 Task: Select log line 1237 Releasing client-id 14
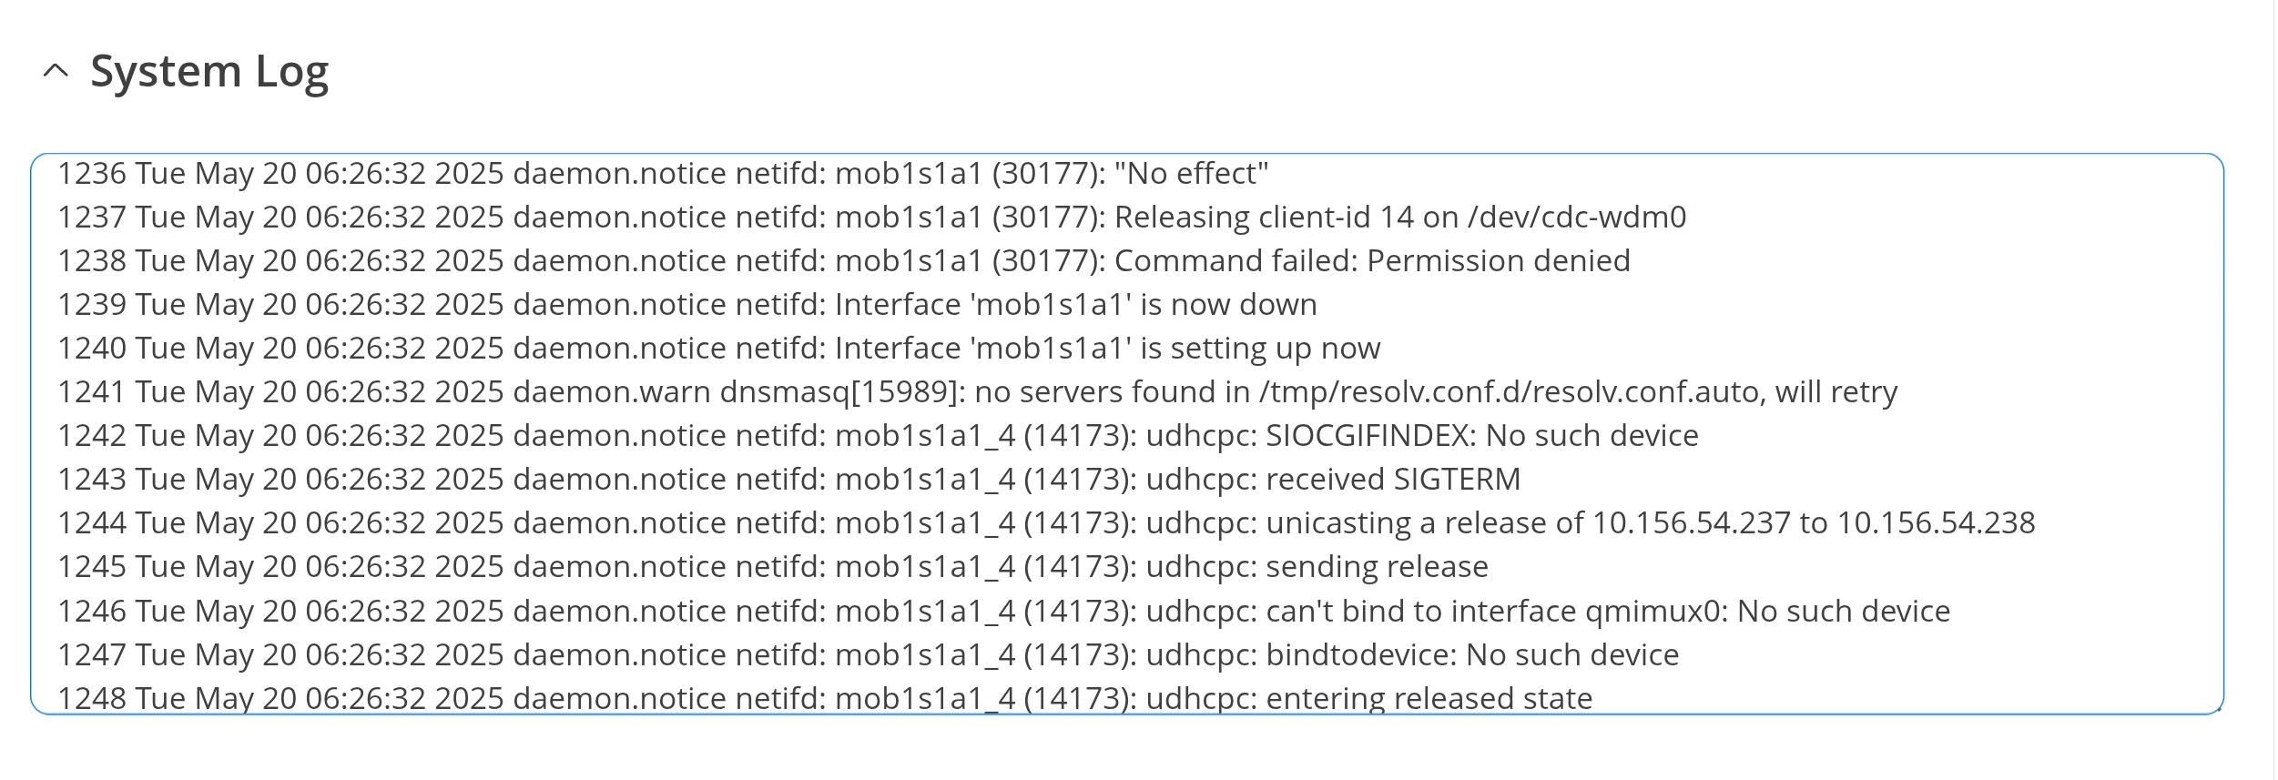coord(871,217)
